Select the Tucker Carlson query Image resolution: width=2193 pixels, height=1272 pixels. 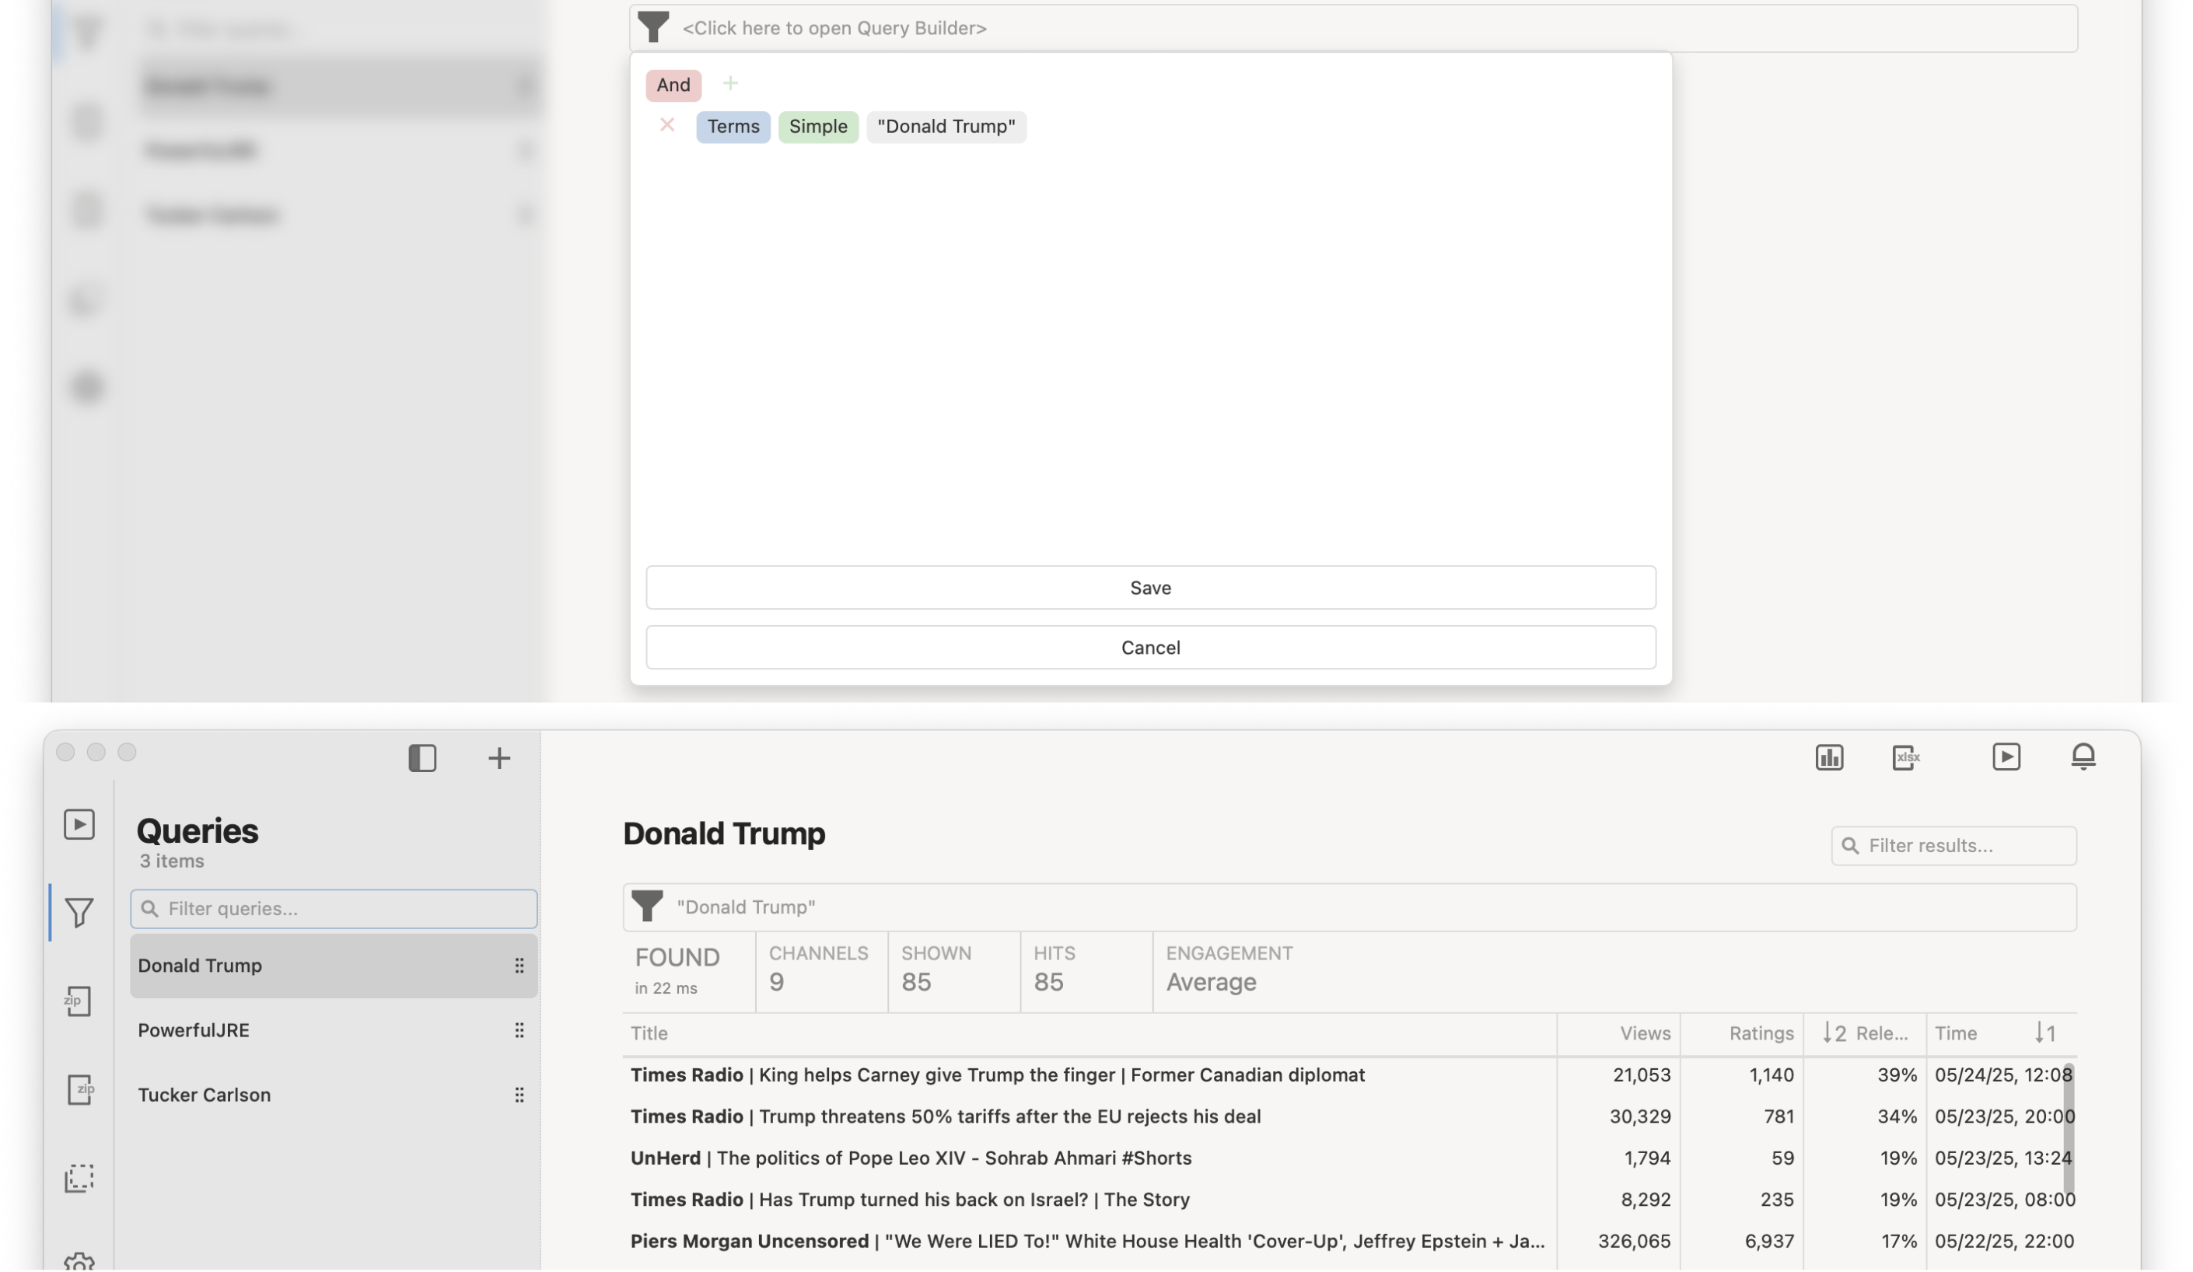pyautogui.click(x=205, y=1096)
